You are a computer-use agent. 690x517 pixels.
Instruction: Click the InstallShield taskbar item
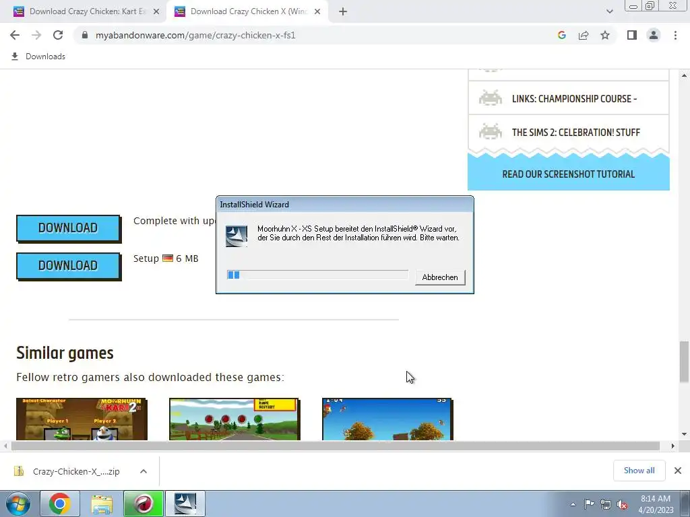click(185, 504)
